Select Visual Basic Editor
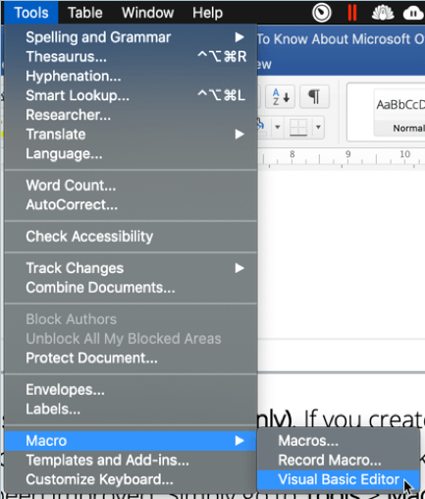Viewport: 425px width, 499px height. point(339,479)
